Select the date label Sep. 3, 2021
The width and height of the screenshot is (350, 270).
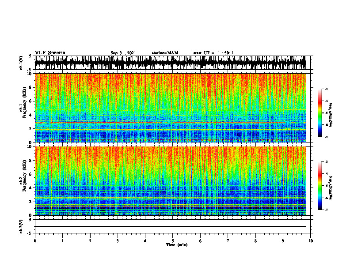point(123,53)
